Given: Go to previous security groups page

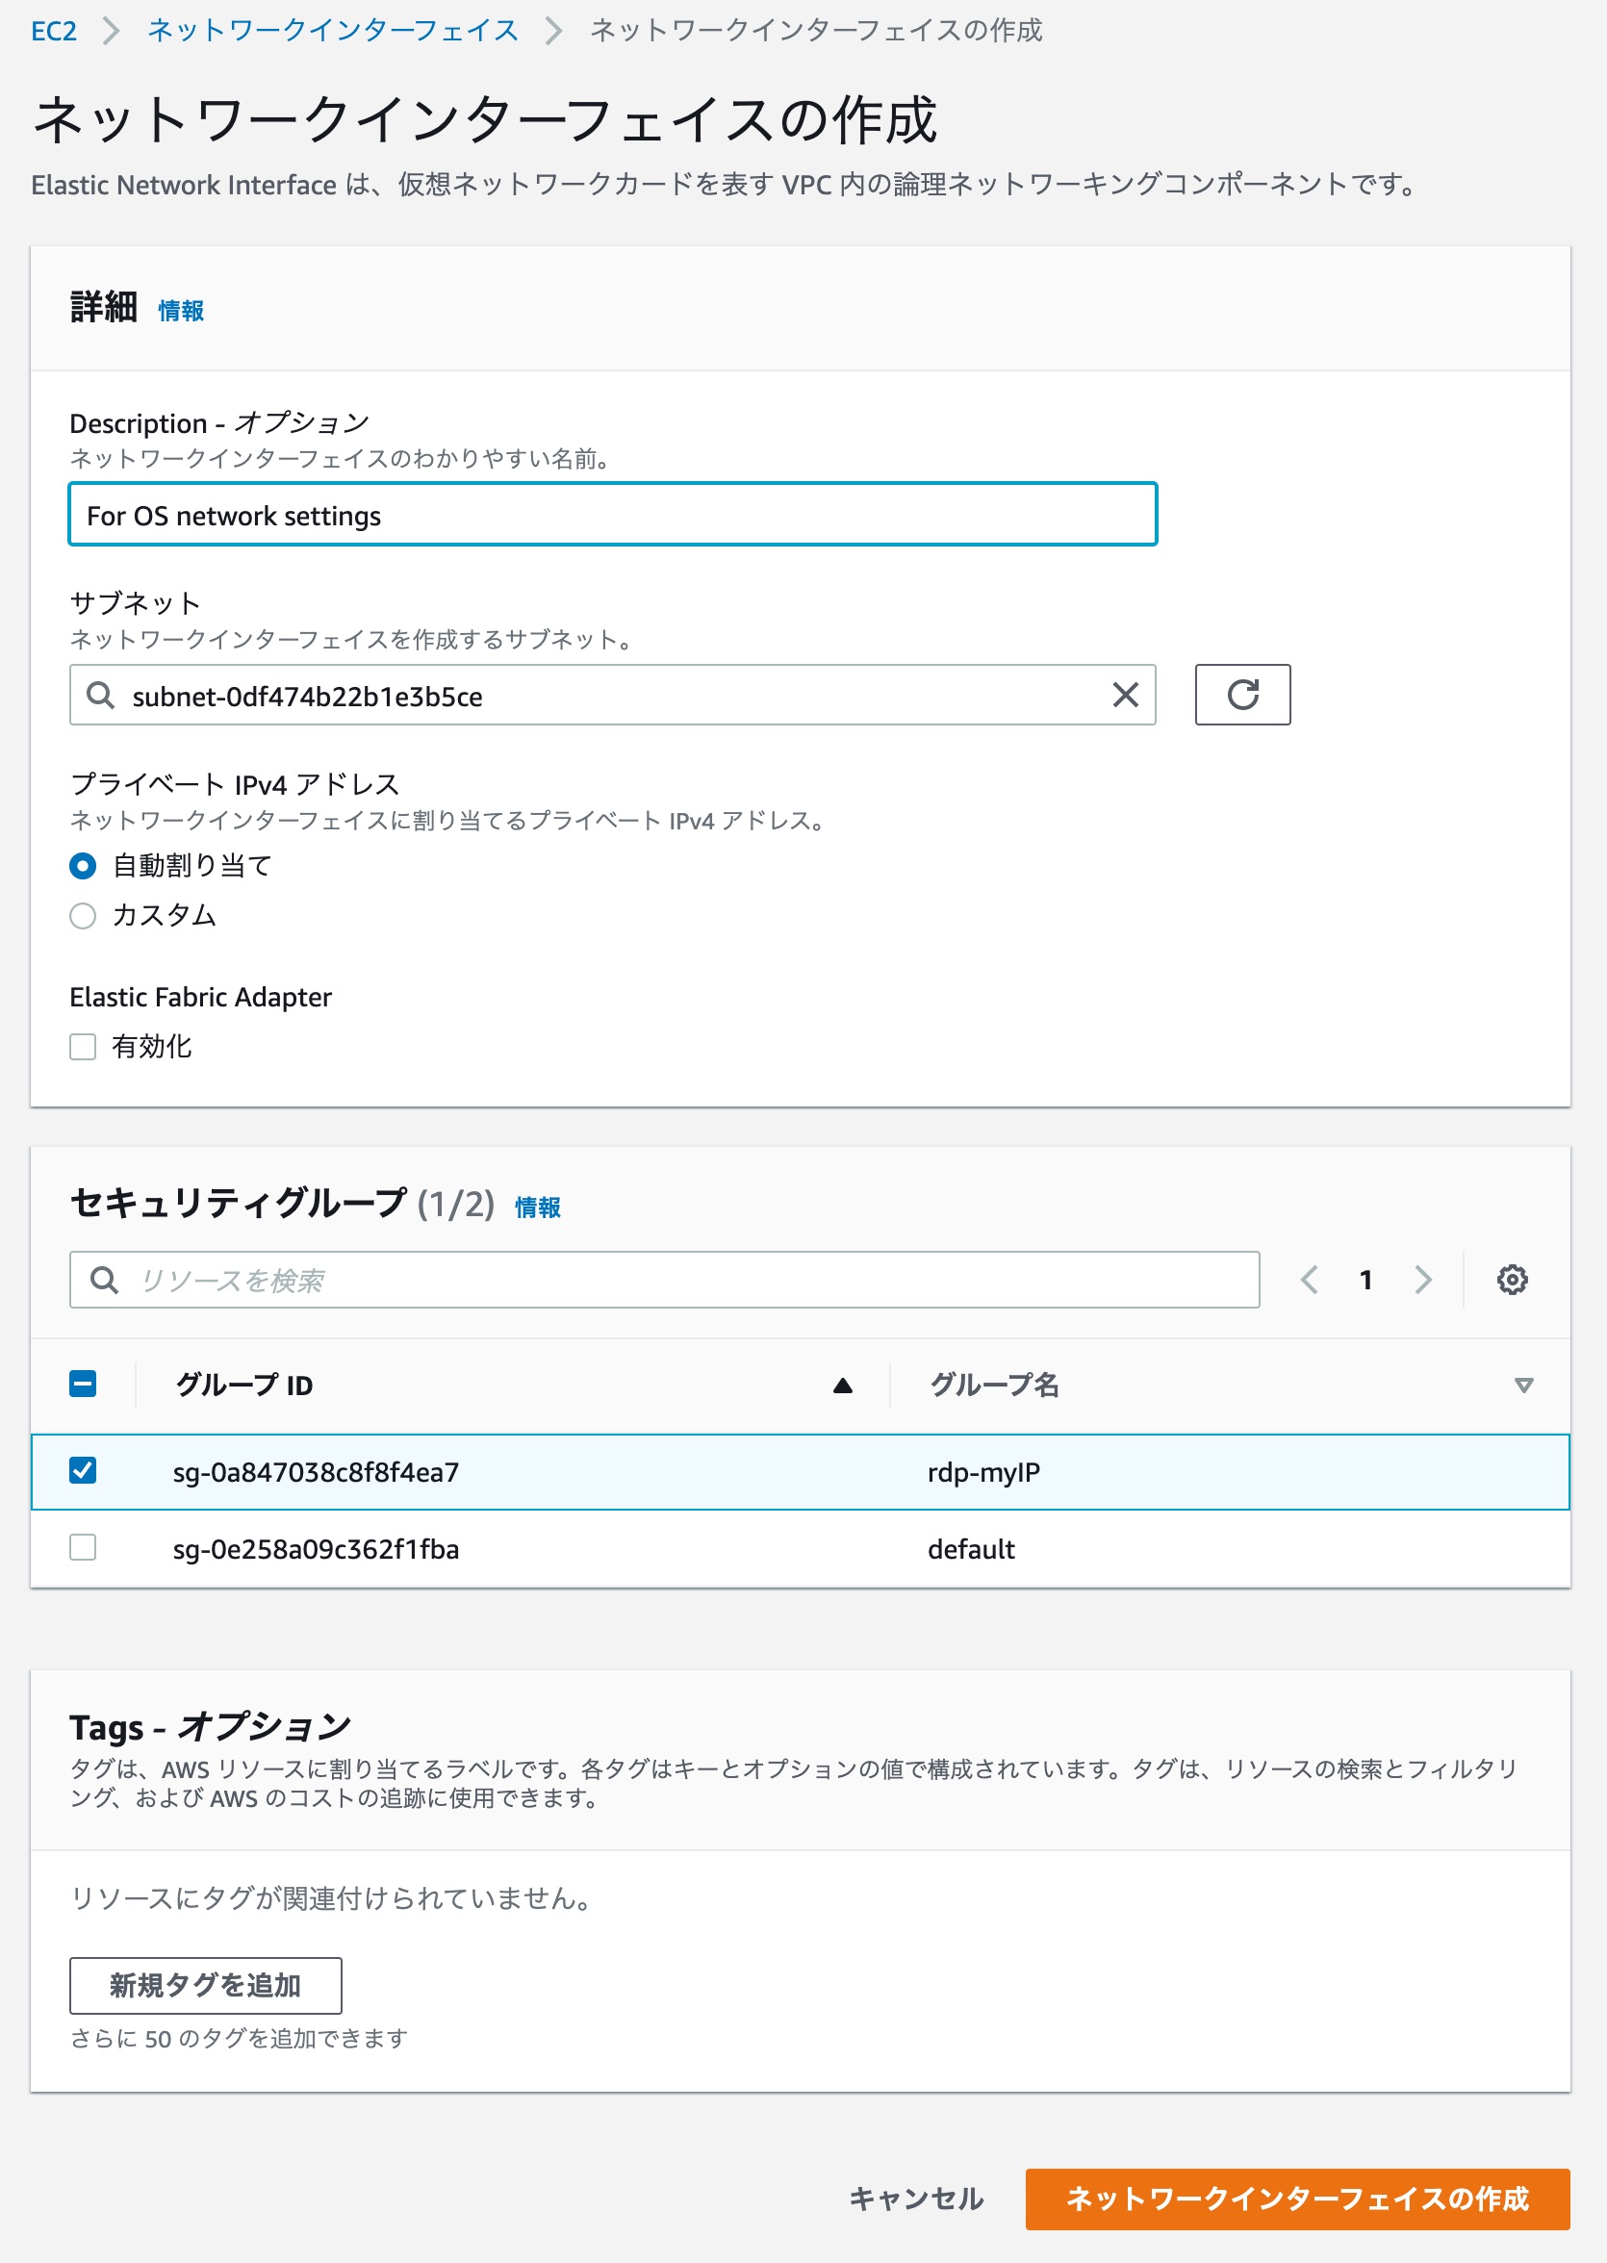Looking at the screenshot, I should [1309, 1280].
